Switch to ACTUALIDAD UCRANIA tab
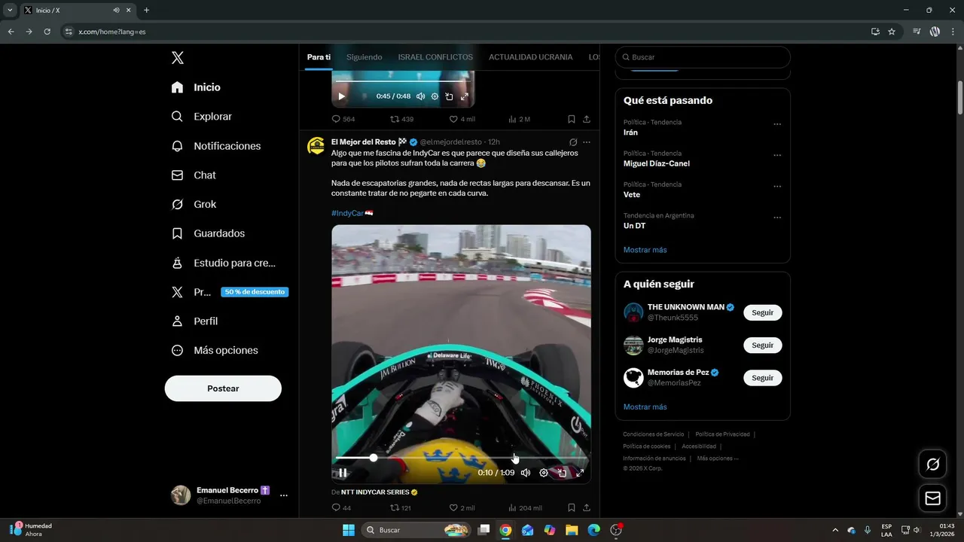Image resolution: width=964 pixels, height=542 pixels. (x=530, y=57)
